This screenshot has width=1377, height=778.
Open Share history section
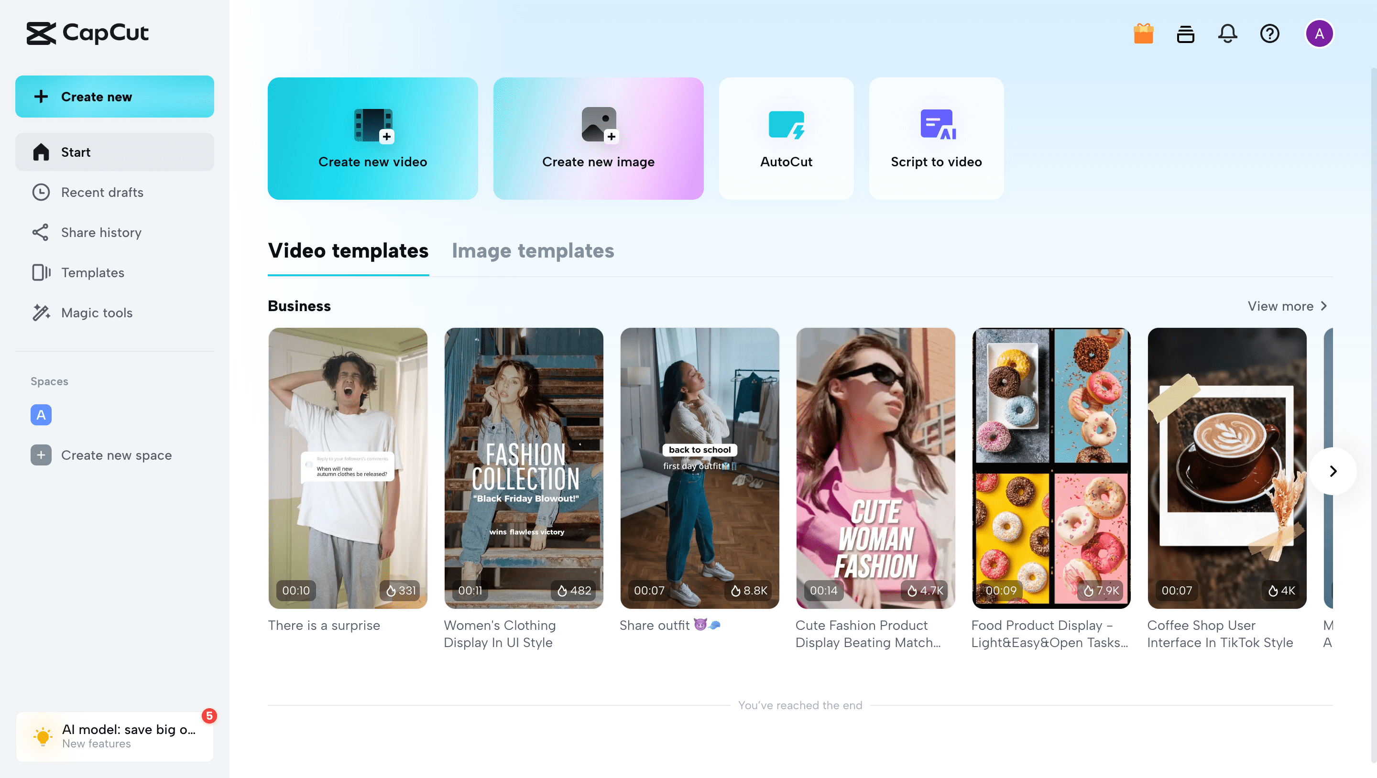(x=101, y=232)
